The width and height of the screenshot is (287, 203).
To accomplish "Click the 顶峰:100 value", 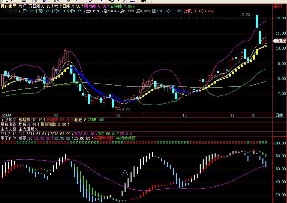I will tap(96, 120).
